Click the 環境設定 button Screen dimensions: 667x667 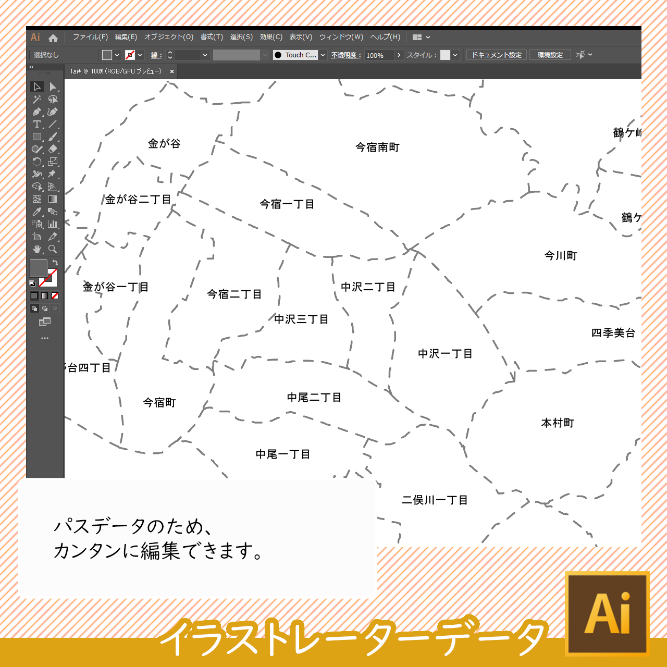pyautogui.click(x=550, y=55)
